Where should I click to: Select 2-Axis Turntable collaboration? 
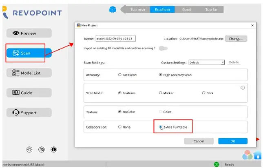pyautogui.click(x=173, y=127)
